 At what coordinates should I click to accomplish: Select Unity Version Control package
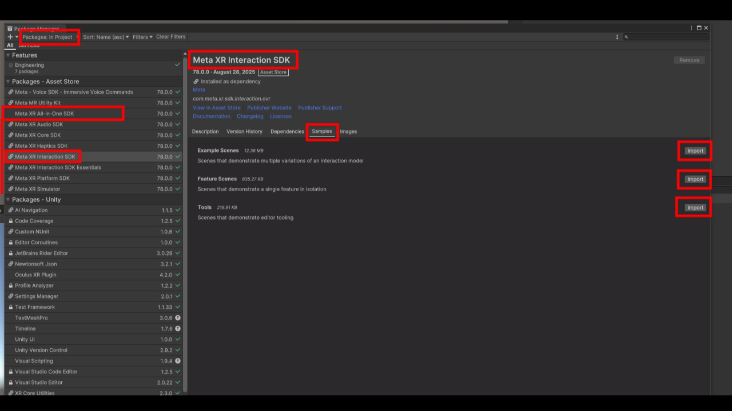tap(94, 350)
